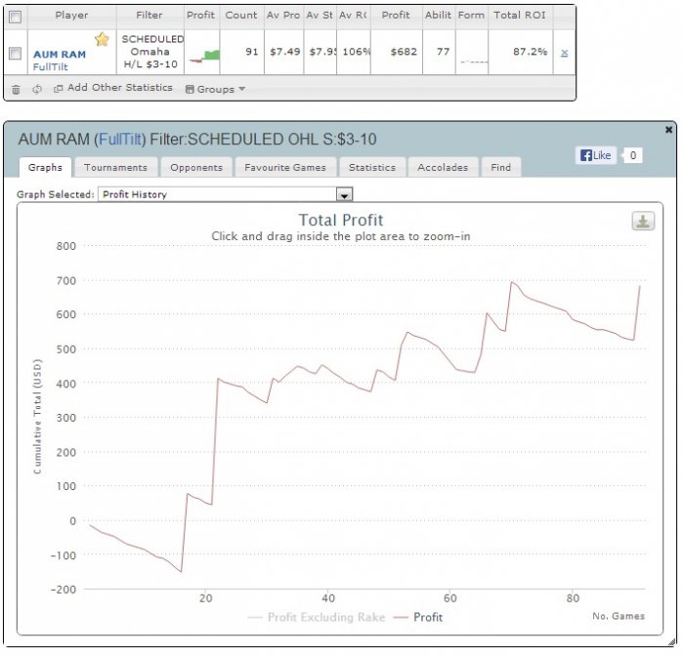
Task: Tick the select-all checkbox in table header
Action: 16,17
